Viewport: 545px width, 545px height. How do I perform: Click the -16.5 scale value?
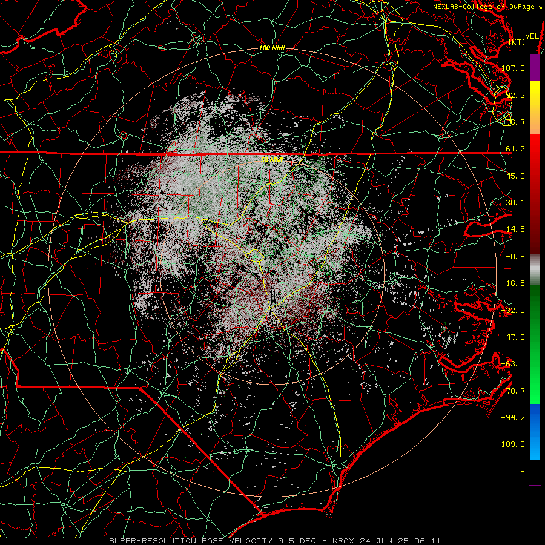pyautogui.click(x=513, y=283)
